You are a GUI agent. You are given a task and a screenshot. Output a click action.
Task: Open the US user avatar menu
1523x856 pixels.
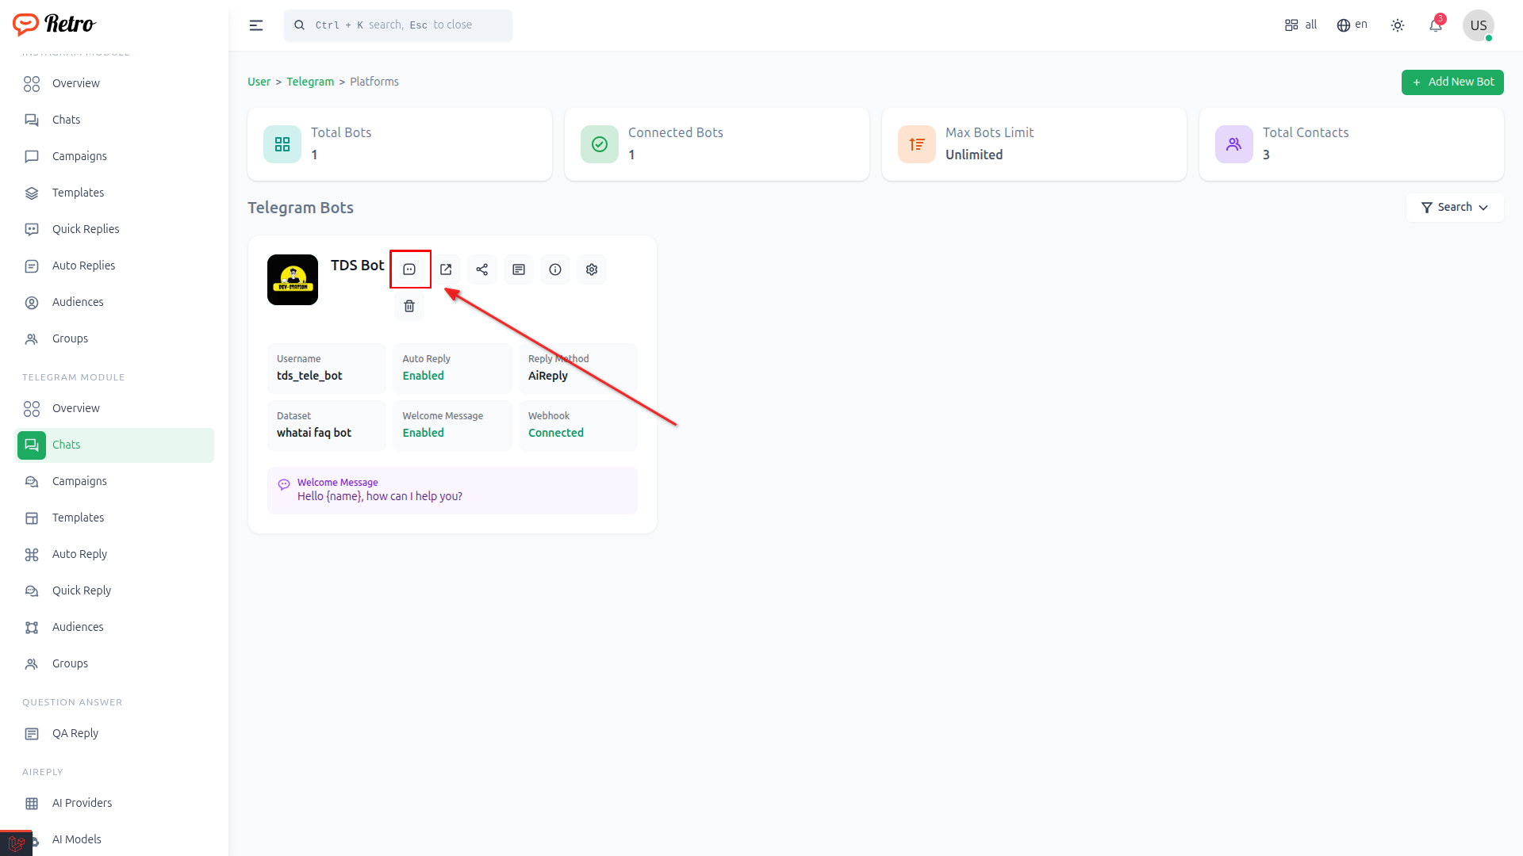(1479, 25)
